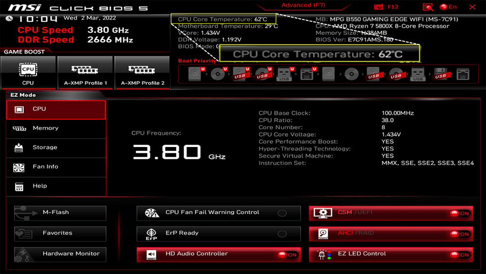Switch the CSM / UEFI mode toggle
486x274 pixels.
point(459,213)
